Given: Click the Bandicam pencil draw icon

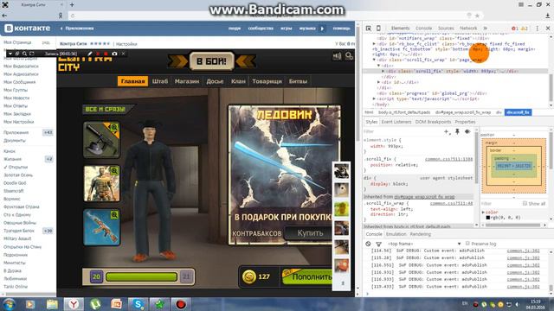Looking at the screenshot, I should tap(90, 54).
